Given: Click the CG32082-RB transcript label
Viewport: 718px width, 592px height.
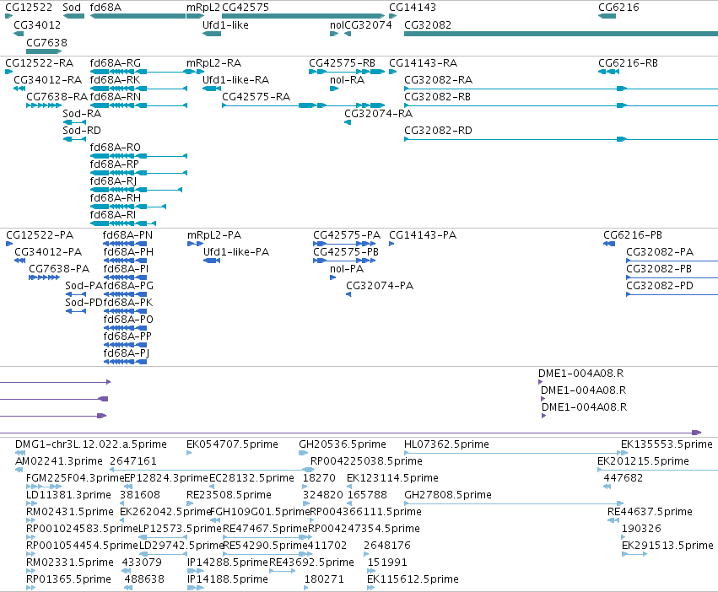Looking at the screenshot, I should point(437,97).
